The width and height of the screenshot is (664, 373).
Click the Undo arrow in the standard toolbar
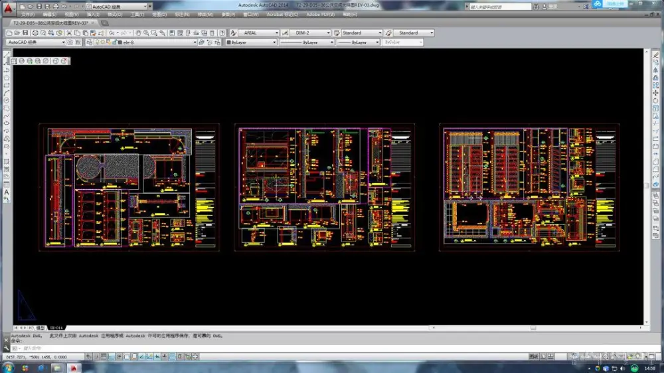111,33
